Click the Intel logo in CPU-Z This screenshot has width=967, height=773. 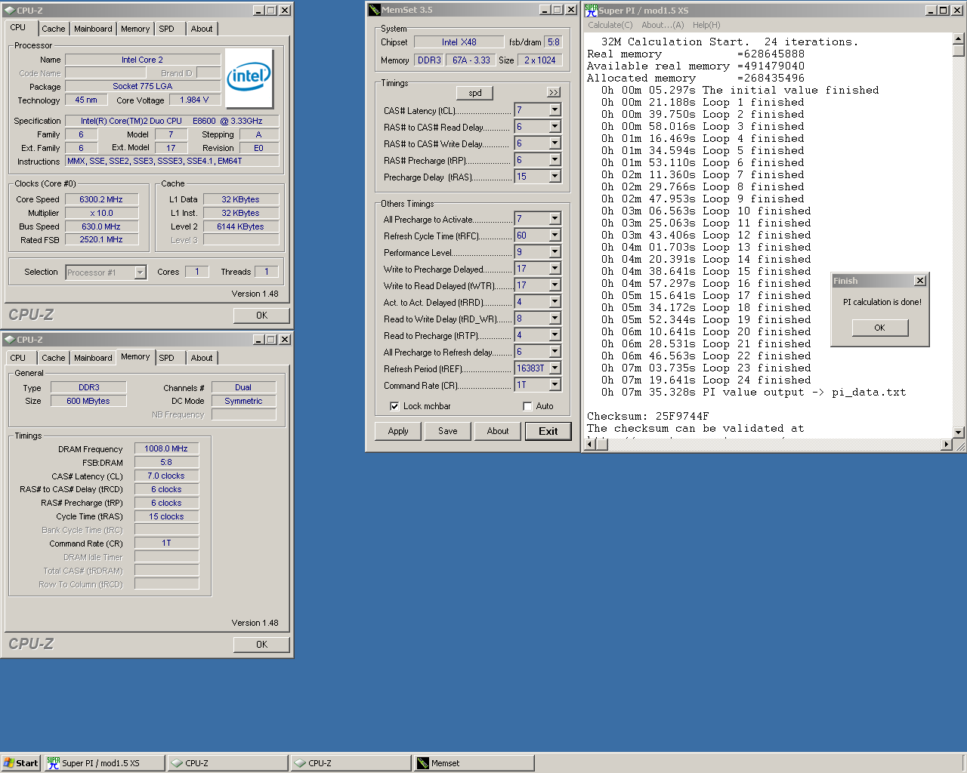pos(249,79)
